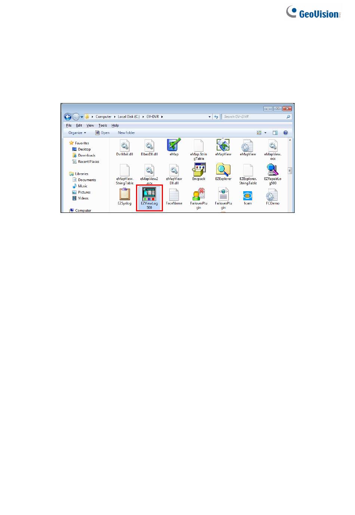Click GV-DVR in the address path

152,117
